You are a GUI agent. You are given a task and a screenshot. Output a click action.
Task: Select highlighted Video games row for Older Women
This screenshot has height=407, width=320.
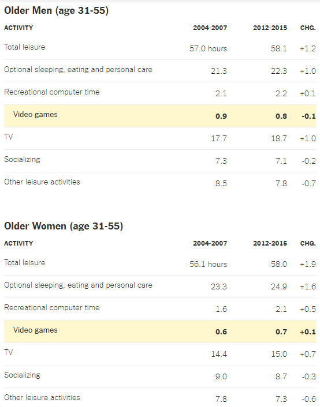(x=160, y=331)
